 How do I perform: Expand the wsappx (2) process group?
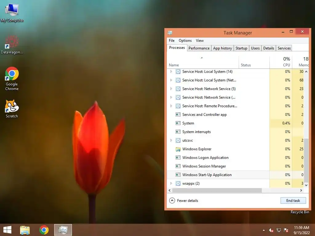point(171,183)
